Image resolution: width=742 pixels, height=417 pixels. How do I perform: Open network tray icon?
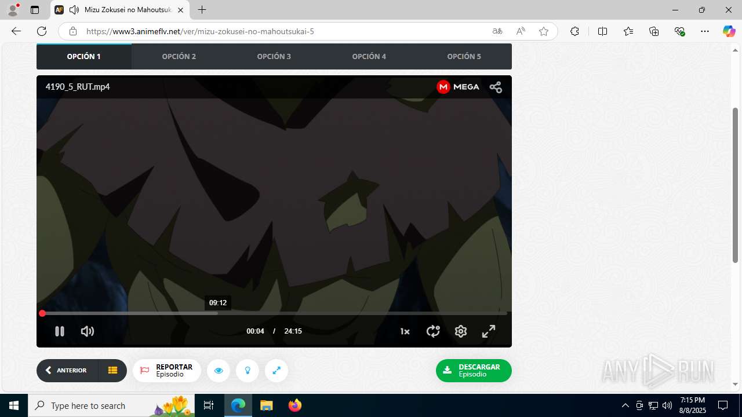pyautogui.click(x=653, y=405)
